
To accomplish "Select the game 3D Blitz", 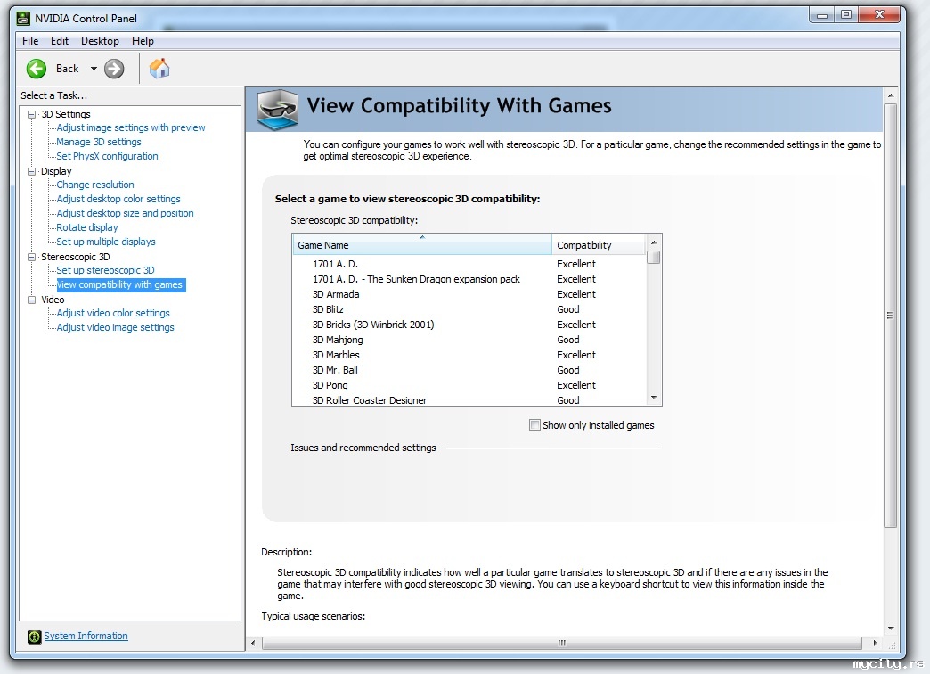I will coord(469,309).
